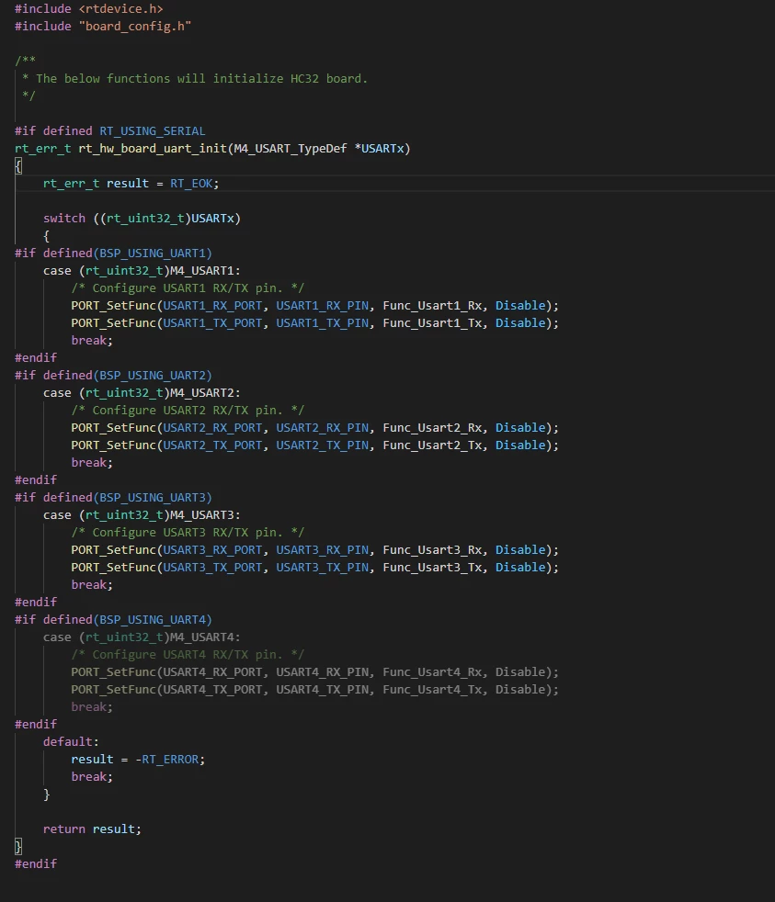The image size is (775, 902).
Task: Click the USART3_RX_PIN argument
Action: [x=323, y=550]
